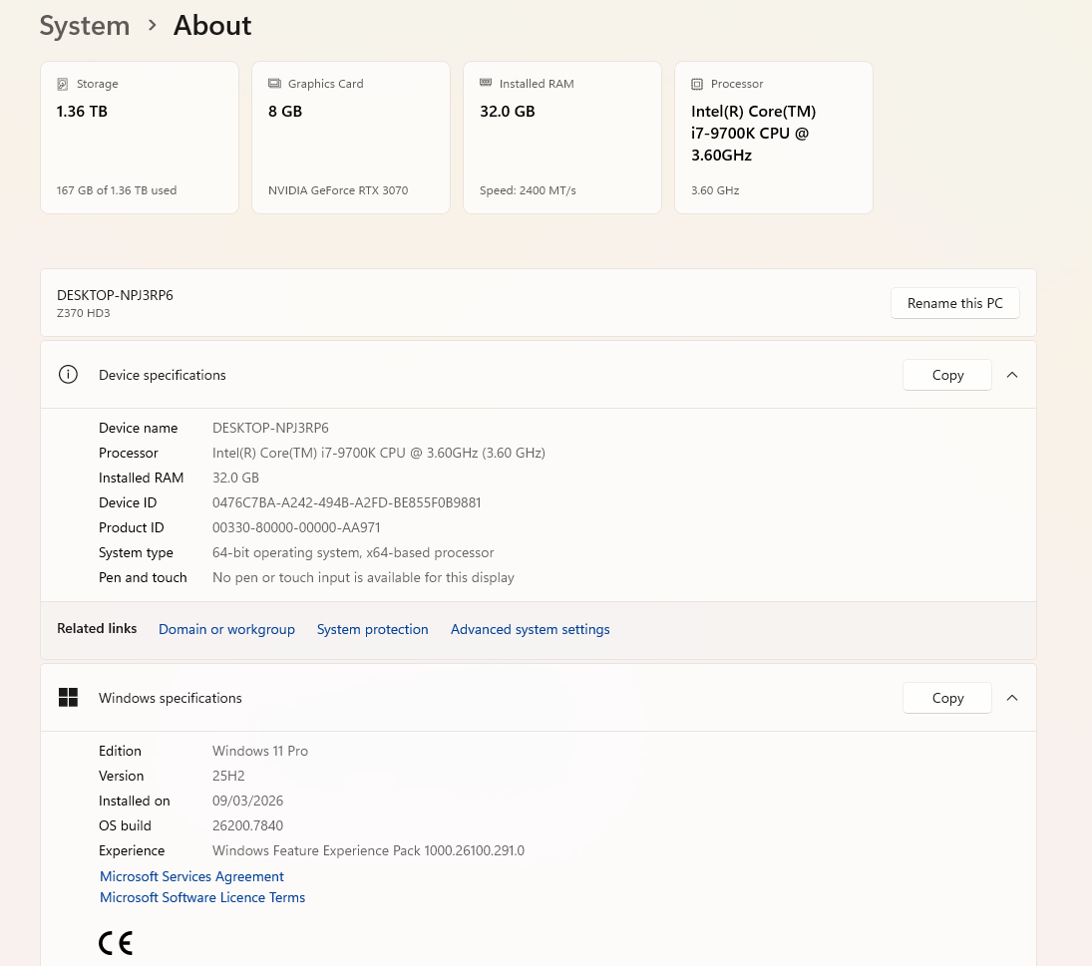Image resolution: width=1092 pixels, height=966 pixels.
Task: Open Advanced system settings
Action: [530, 629]
